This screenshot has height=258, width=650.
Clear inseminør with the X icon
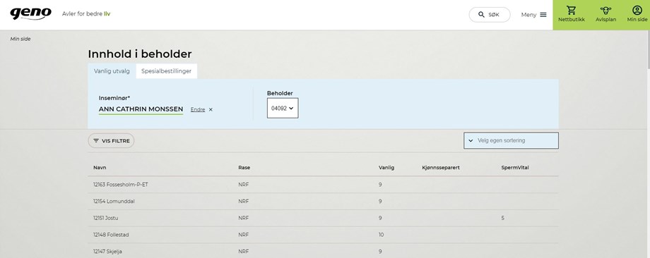(x=211, y=109)
